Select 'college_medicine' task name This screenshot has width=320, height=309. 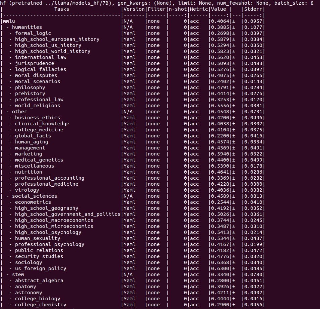[x=39, y=130]
